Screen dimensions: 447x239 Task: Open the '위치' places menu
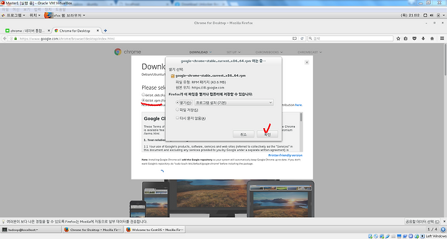click(35, 15)
